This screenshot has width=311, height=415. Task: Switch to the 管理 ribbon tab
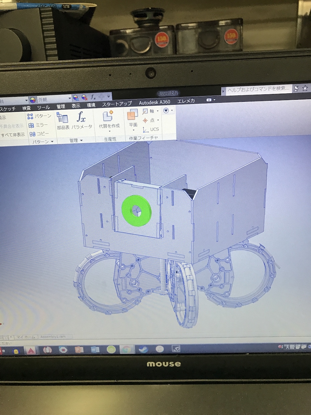[61, 107]
